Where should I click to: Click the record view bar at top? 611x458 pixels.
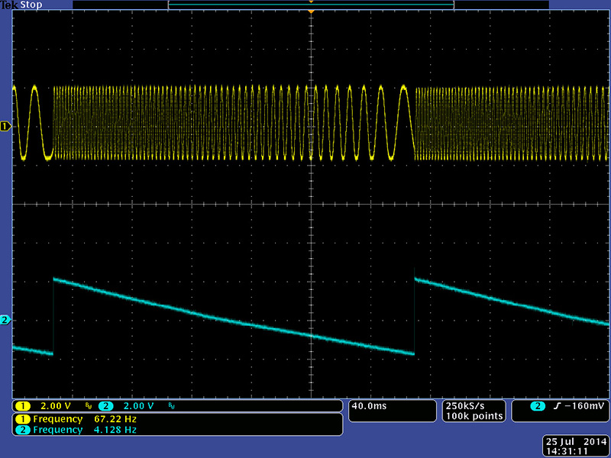311,4
